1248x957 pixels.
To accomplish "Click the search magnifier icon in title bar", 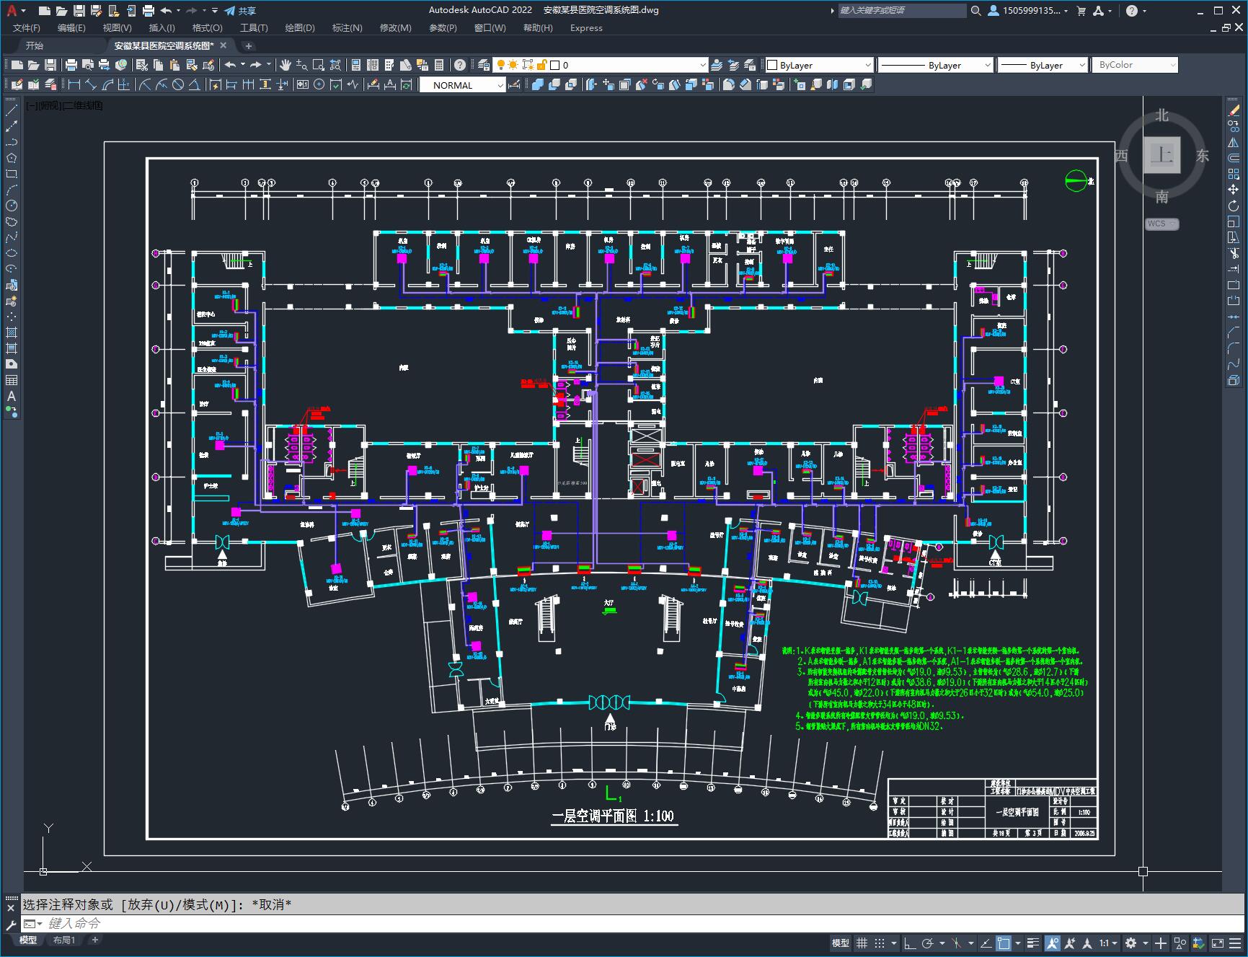I will 976,11.
